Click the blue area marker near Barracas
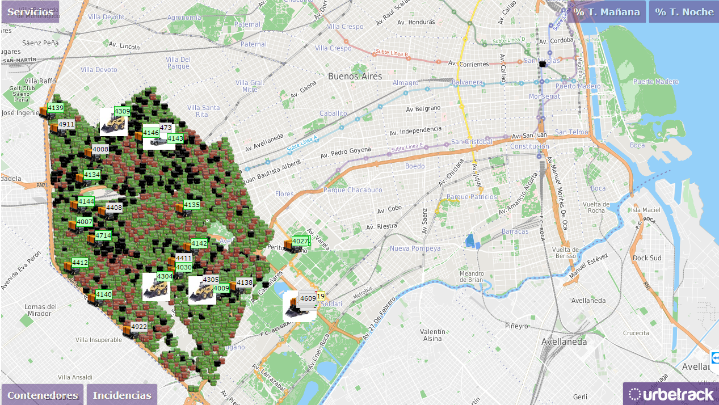719x405 pixels. click(x=472, y=242)
